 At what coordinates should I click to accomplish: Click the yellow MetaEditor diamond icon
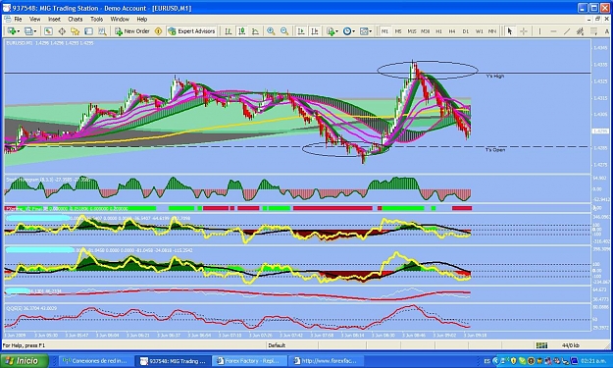tap(158, 31)
